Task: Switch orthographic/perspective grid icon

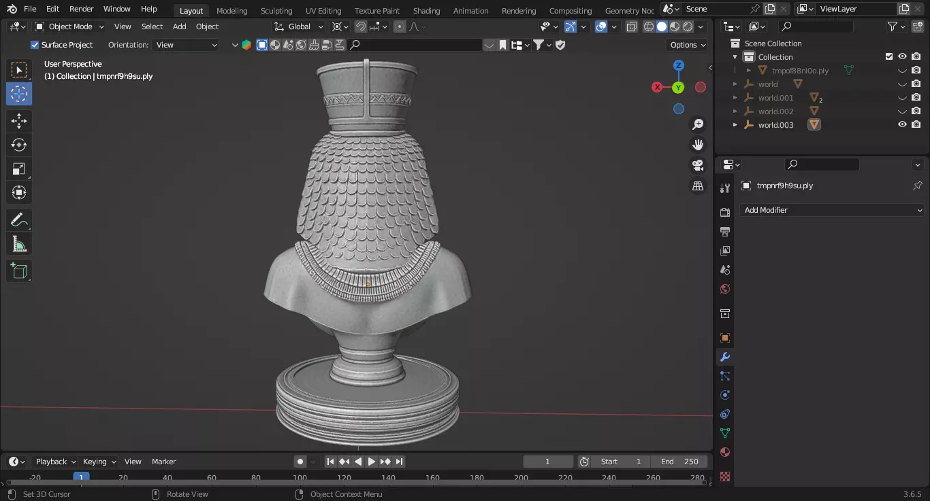Action: pyautogui.click(x=698, y=186)
